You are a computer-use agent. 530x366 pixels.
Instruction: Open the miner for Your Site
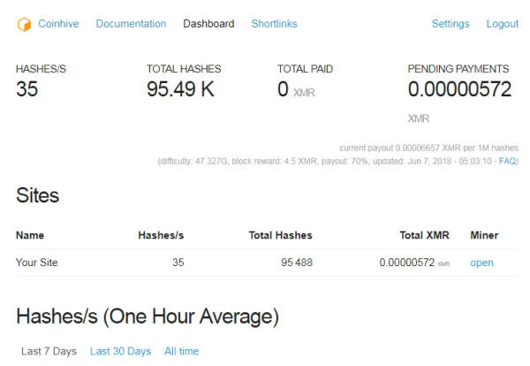481,263
